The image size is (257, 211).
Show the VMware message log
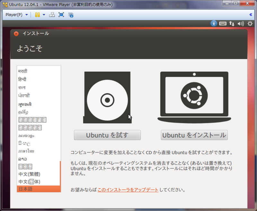71,15
